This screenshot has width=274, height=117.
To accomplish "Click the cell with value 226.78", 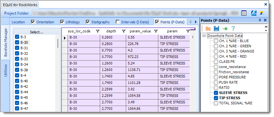I will point(142,44).
